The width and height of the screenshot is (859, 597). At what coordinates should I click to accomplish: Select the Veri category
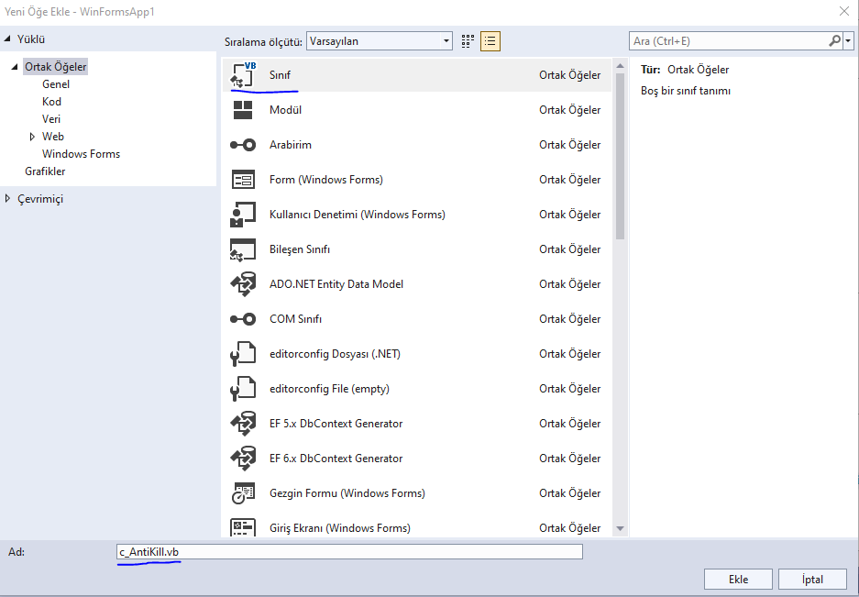coord(51,119)
